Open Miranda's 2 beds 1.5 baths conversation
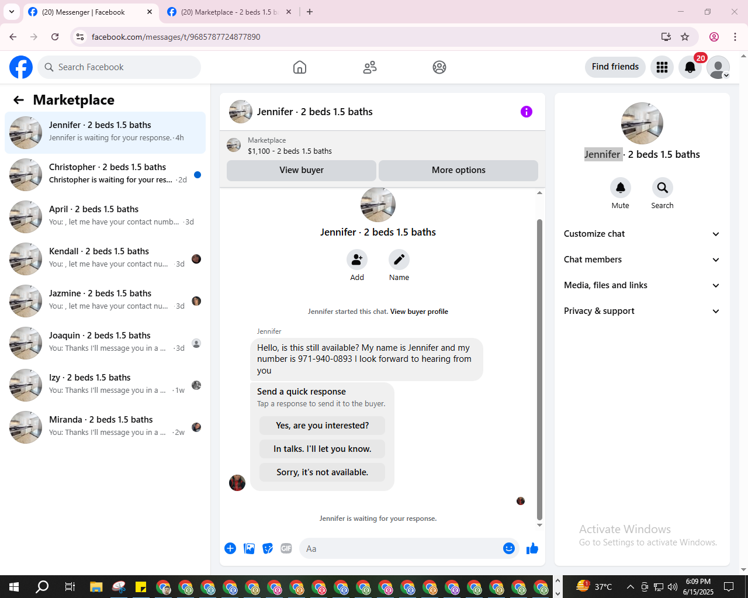This screenshot has width=748, height=598. (105, 427)
